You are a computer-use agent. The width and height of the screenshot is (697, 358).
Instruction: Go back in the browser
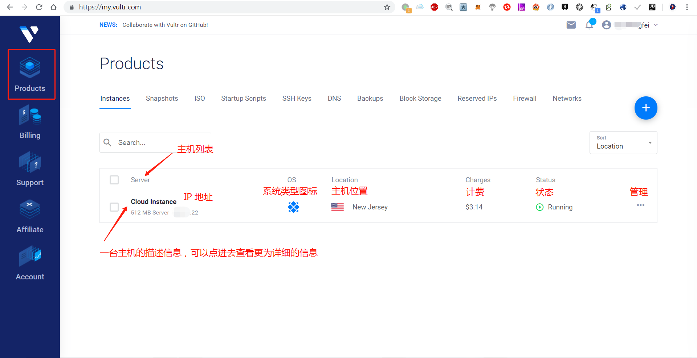tap(10, 7)
